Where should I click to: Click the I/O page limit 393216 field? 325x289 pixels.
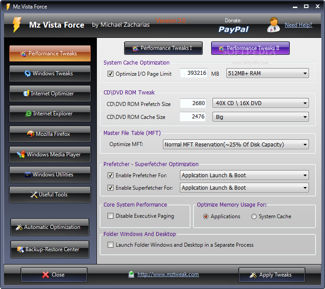[194, 73]
